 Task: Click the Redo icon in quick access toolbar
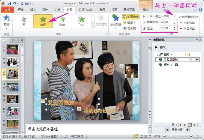point(22,4)
